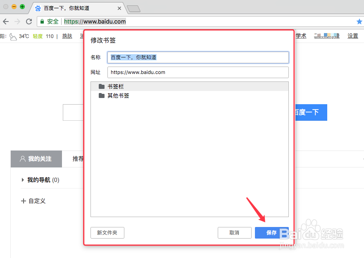
Task: Click the browser forward arrow
Action: pyautogui.click(x=17, y=21)
